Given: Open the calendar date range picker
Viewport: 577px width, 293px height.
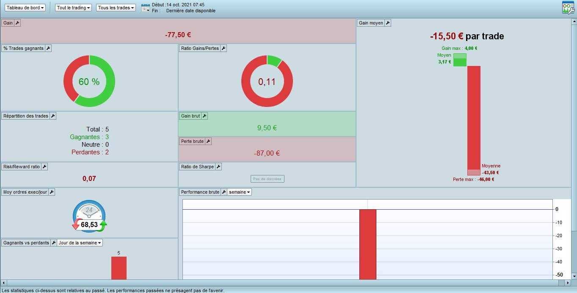Looking at the screenshot, I should (x=145, y=8).
